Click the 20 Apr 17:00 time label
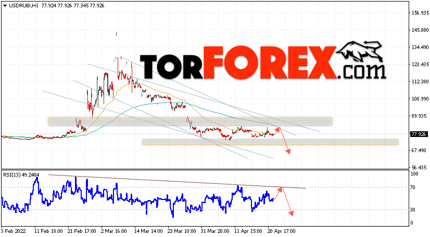This screenshot has width=430, height=237. (282, 231)
